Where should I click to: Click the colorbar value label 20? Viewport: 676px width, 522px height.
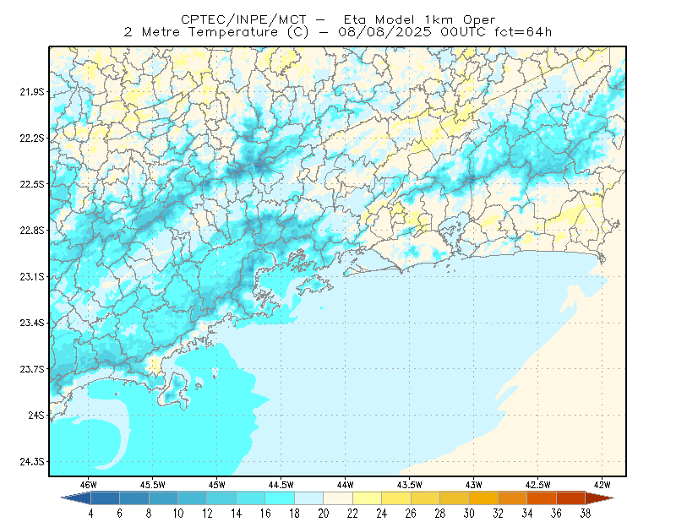tap(324, 514)
